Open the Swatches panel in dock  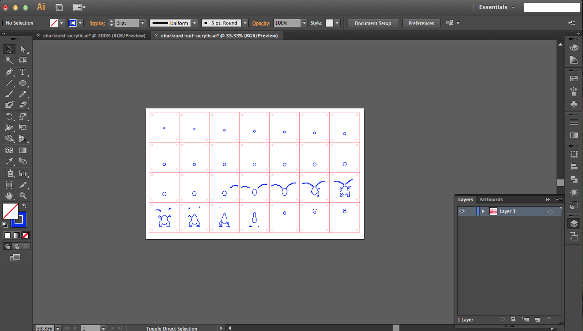pos(574,79)
